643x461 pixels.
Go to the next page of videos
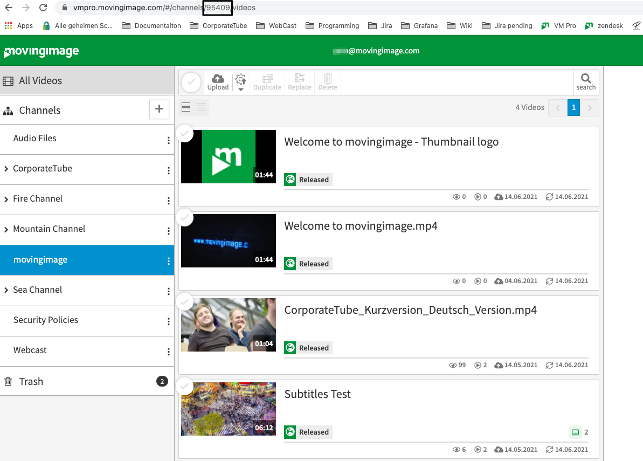(x=590, y=107)
